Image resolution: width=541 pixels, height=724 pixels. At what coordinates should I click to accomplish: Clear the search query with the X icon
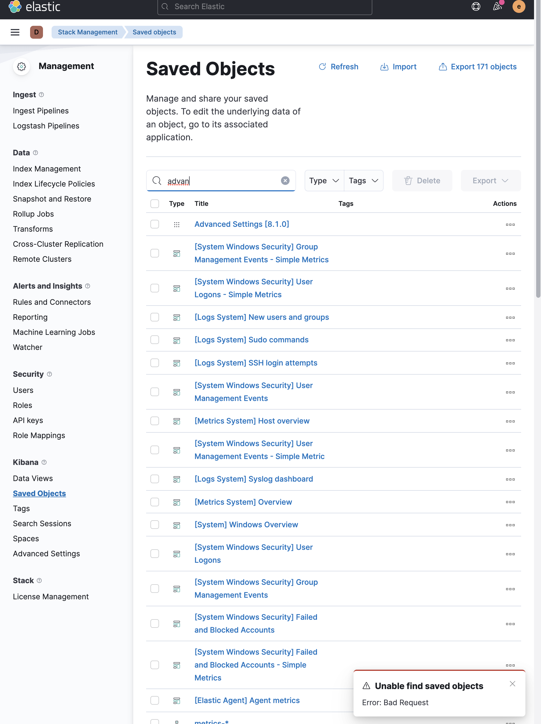point(285,180)
